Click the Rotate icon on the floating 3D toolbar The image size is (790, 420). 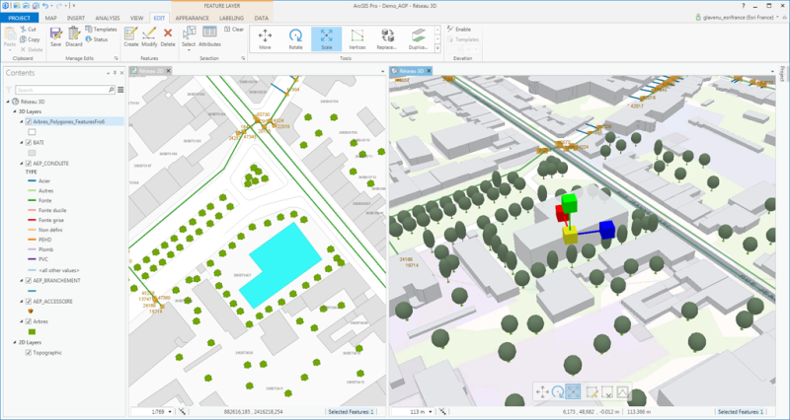pyautogui.click(x=558, y=391)
